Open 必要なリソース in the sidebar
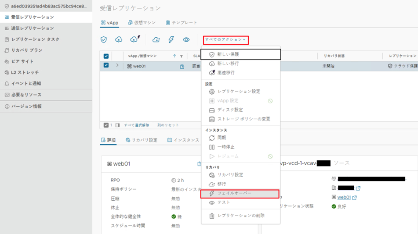 46,95
